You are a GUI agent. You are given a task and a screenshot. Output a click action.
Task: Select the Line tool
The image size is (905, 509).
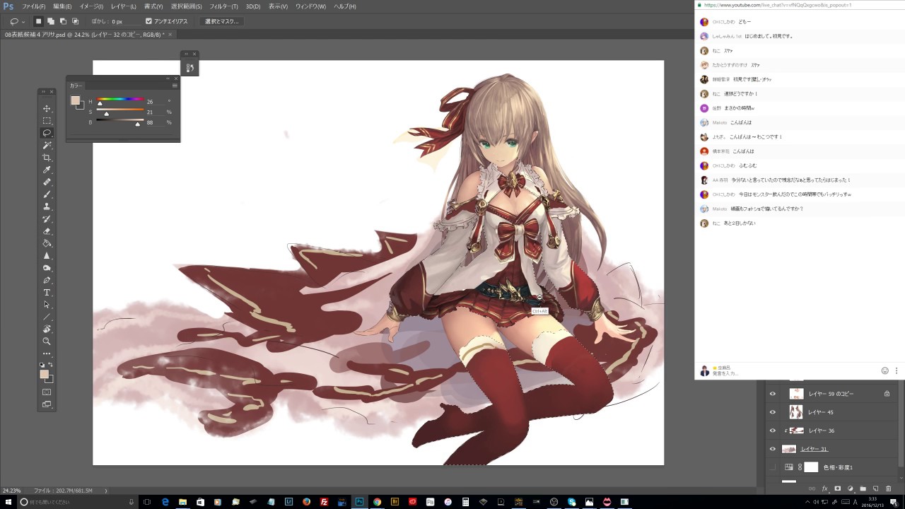click(47, 317)
